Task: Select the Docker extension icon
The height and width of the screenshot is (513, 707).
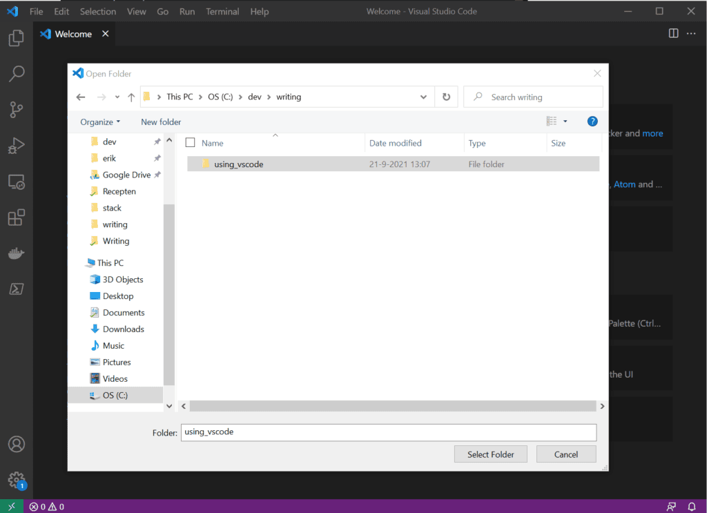Action: coord(15,253)
